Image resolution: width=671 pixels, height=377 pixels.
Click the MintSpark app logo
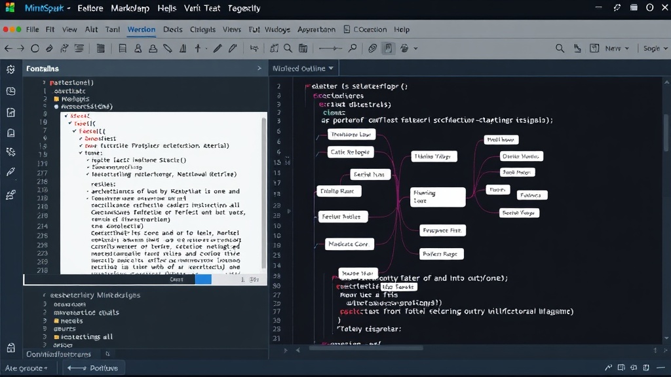(x=10, y=8)
